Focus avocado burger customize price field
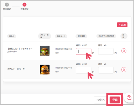Image resolution: width=134 pixels, height=106 pixels. pos(106,51)
